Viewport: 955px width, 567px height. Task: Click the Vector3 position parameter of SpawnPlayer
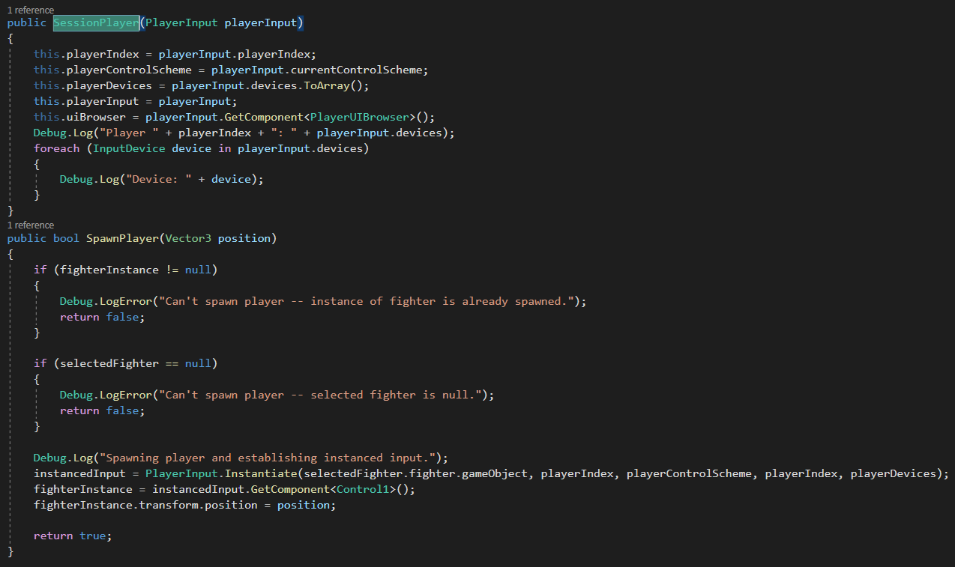187,237
